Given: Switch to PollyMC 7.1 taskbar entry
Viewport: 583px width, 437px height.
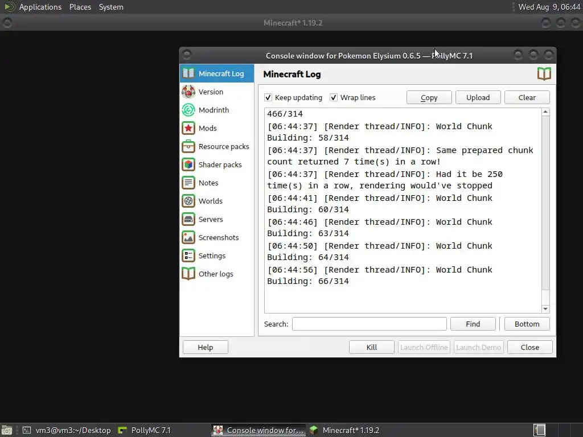Looking at the screenshot, I should click(x=145, y=430).
